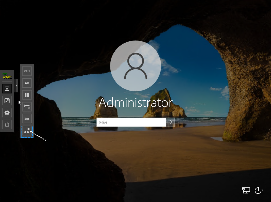Image resolution: width=271 pixels, height=202 pixels.
Task: Click the Administrator user avatar
Action: coord(135,66)
